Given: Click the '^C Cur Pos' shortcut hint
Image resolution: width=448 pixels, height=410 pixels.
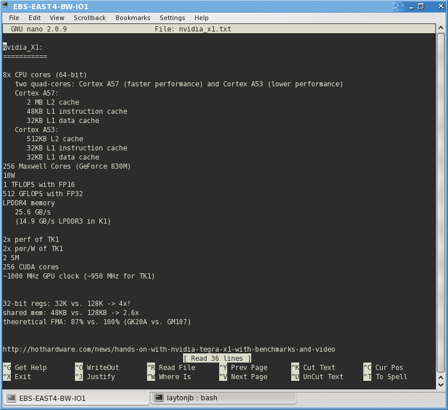Looking at the screenshot, I should pos(383,368).
